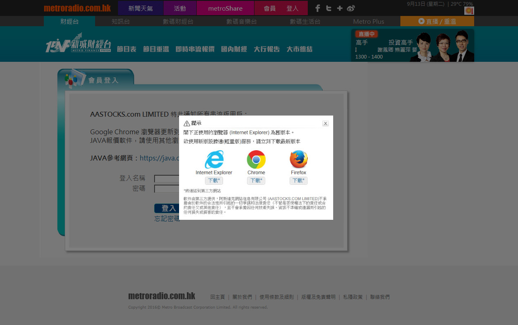
Task: Open the 國內財經 navigation item
Action: point(234,49)
